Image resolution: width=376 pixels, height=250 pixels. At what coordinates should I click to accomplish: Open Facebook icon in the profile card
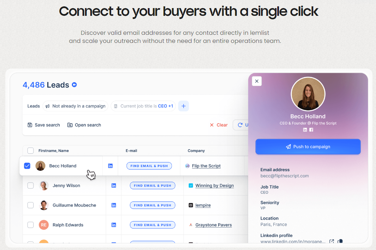click(x=311, y=130)
